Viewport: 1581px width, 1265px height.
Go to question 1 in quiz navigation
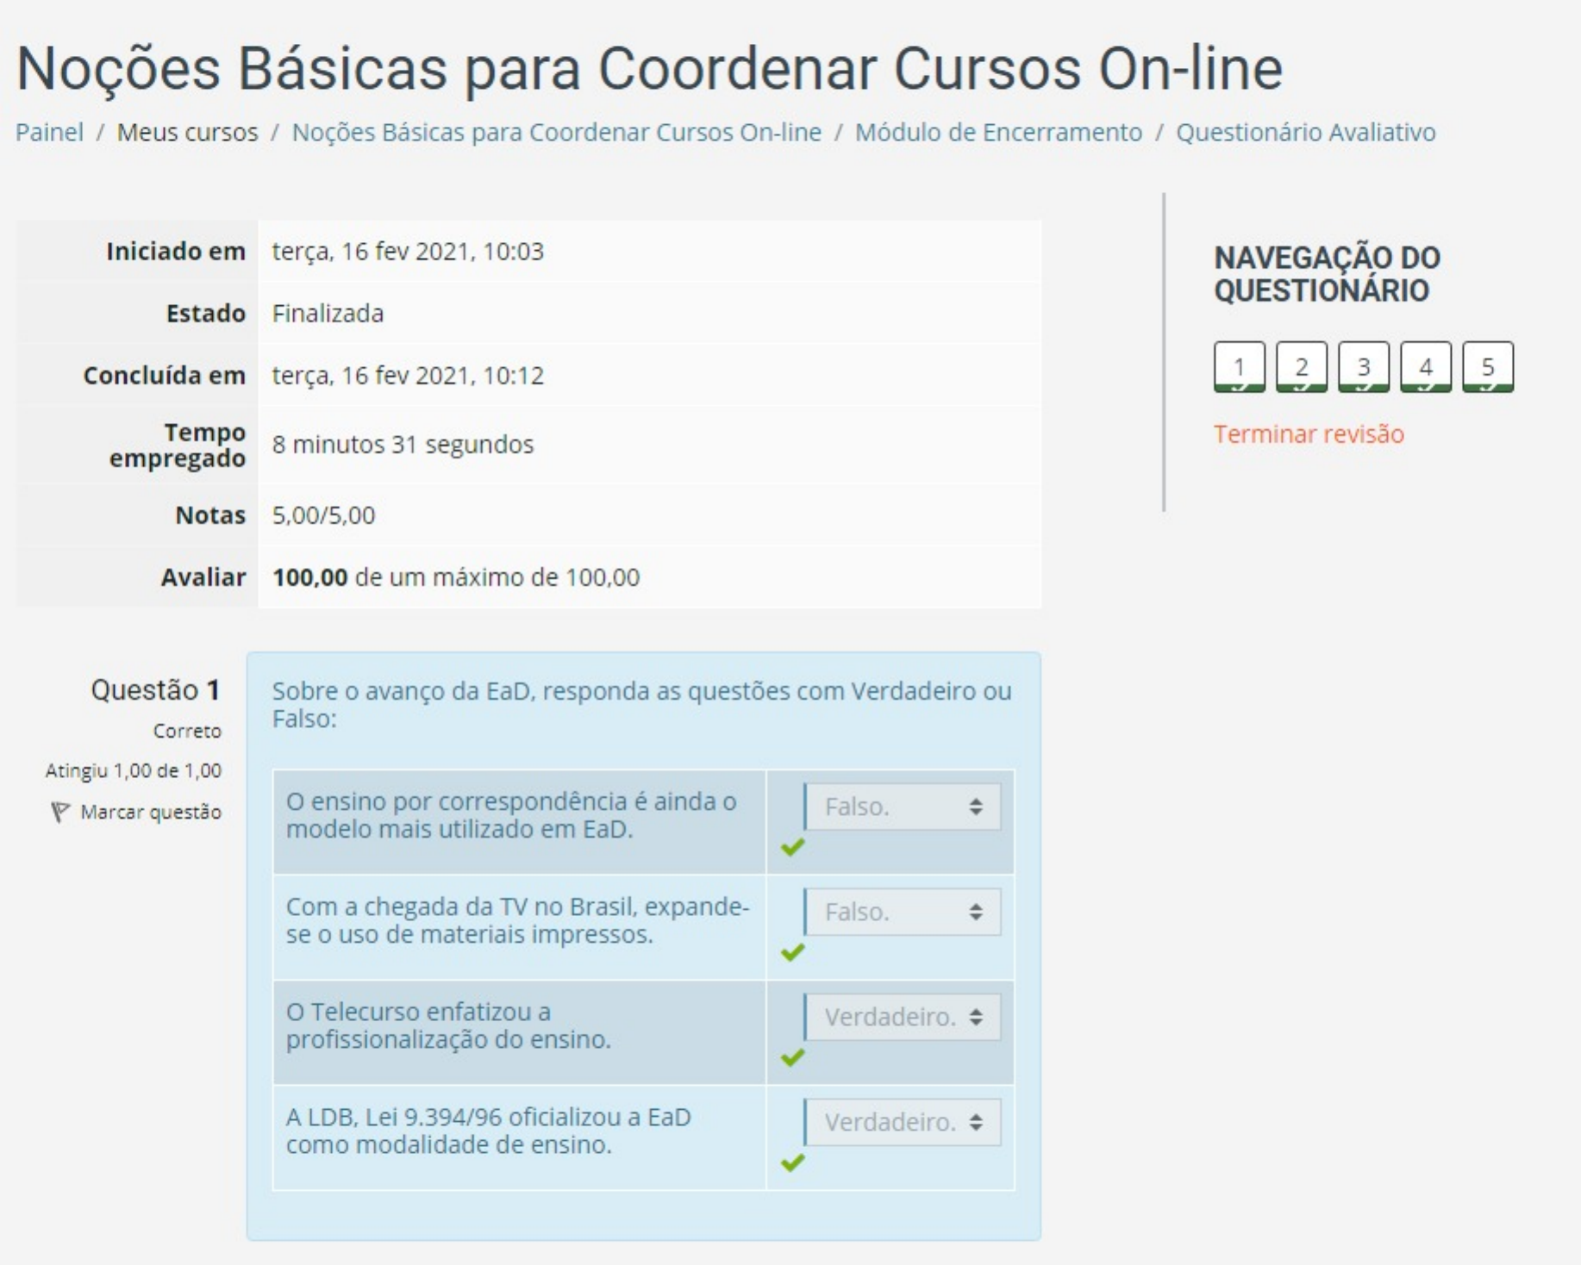click(x=1239, y=367)
